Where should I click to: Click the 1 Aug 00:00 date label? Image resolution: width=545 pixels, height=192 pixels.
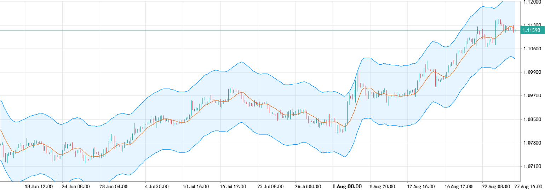(347, 186)
